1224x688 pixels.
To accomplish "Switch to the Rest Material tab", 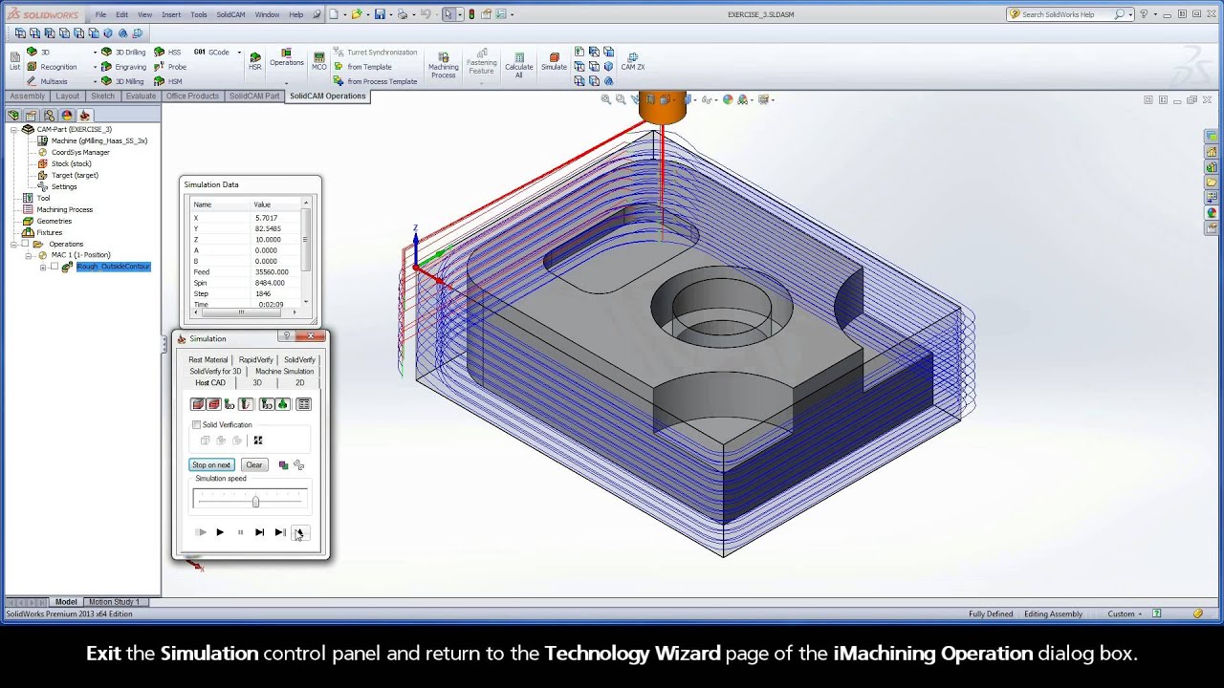I will coord(208,359).
